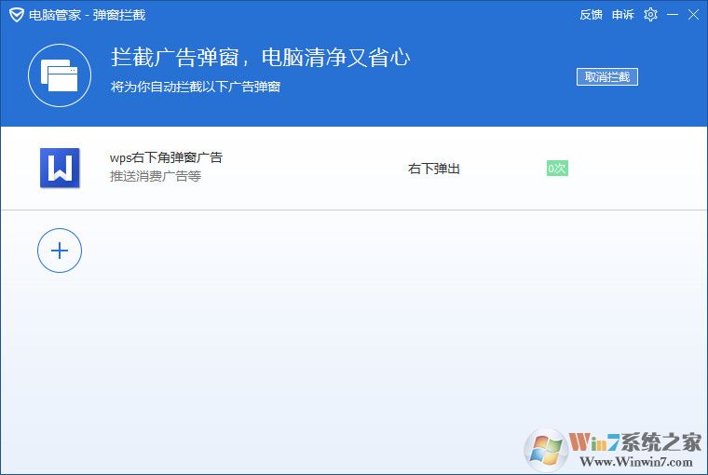
Task: Click the 取消拦截 button
Action: (x=606, y=76)
